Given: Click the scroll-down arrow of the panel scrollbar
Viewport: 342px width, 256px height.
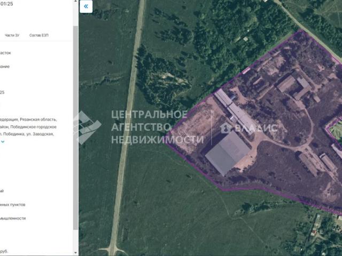Looking at the screenshot, I should tap(75, 252).
